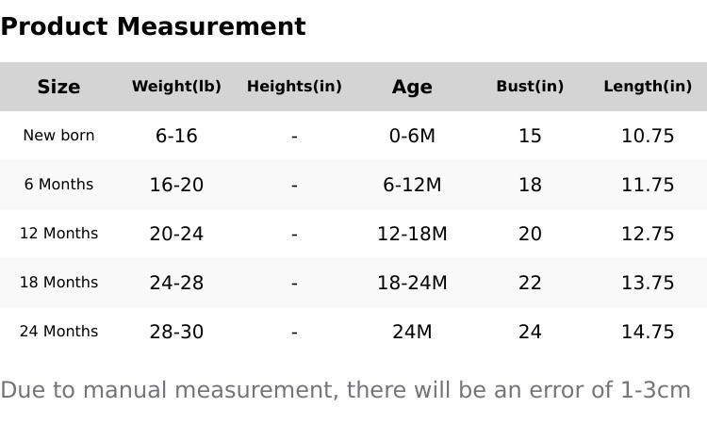Viewport: 707px width, 424px height.
Task: Click the 24 Months size cell
Action: (x=58, y=332)
